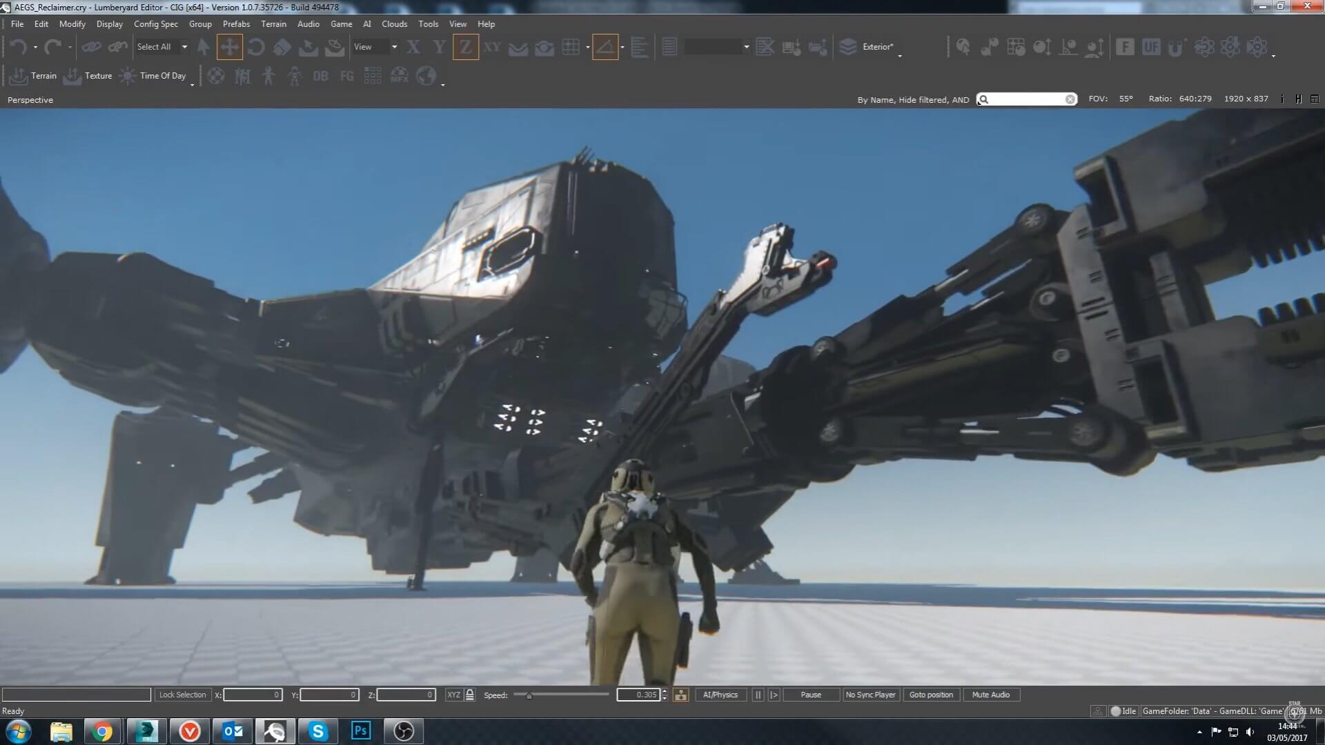
Task: Open Prefabs menu
Action: coord(236,23)
